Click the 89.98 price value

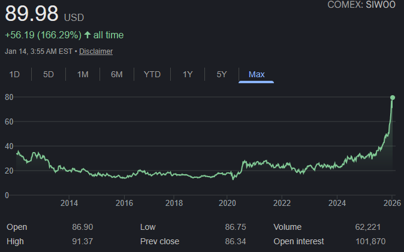coord(32,13)
